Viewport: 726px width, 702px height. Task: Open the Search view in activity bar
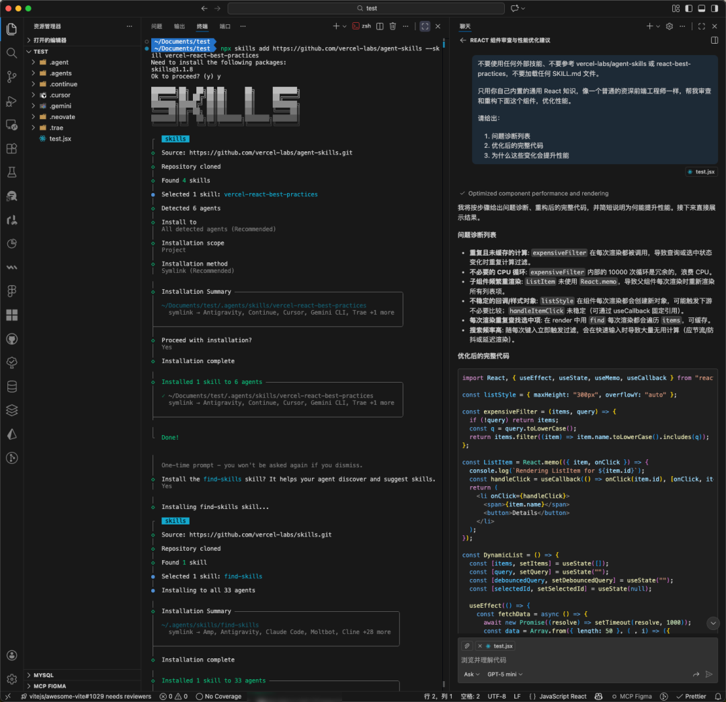(x=11, y=52)
